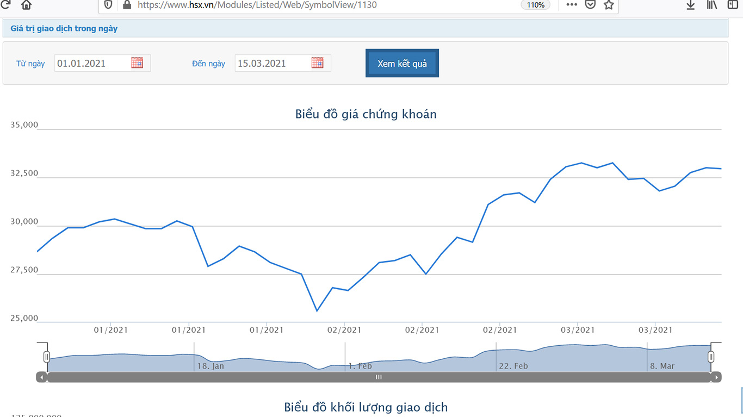This screenshot has width=743, height=417.
Task: Open calendar picker for Đến ngày
Action: tap(317, 63)
